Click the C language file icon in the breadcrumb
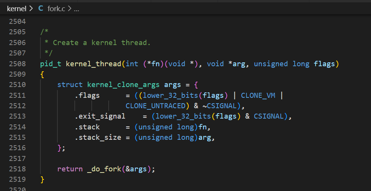This screenshot has height=191, width=371. click(41, 9)
